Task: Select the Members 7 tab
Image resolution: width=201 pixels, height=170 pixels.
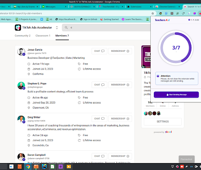Action: click(62, 36)
